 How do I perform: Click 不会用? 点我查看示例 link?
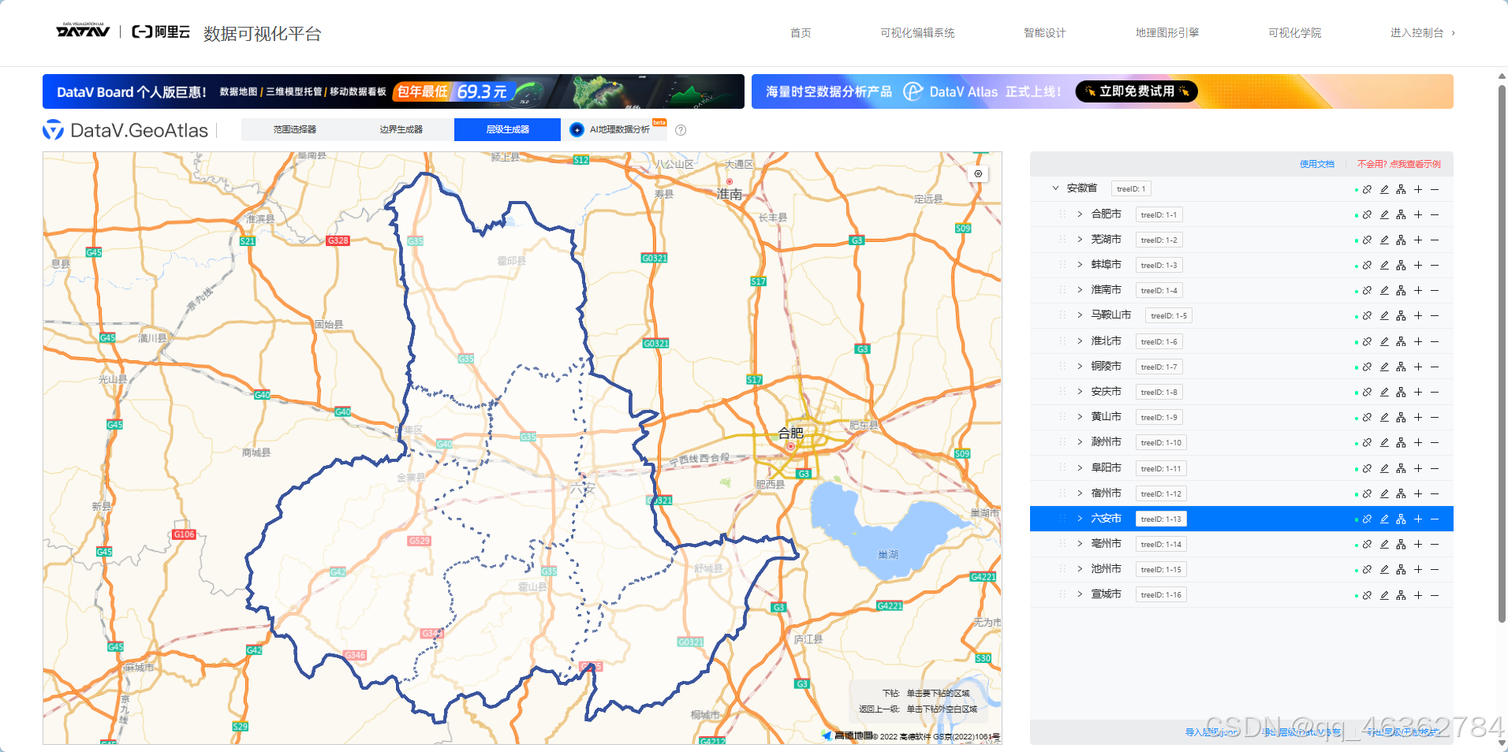[1398, 164]
